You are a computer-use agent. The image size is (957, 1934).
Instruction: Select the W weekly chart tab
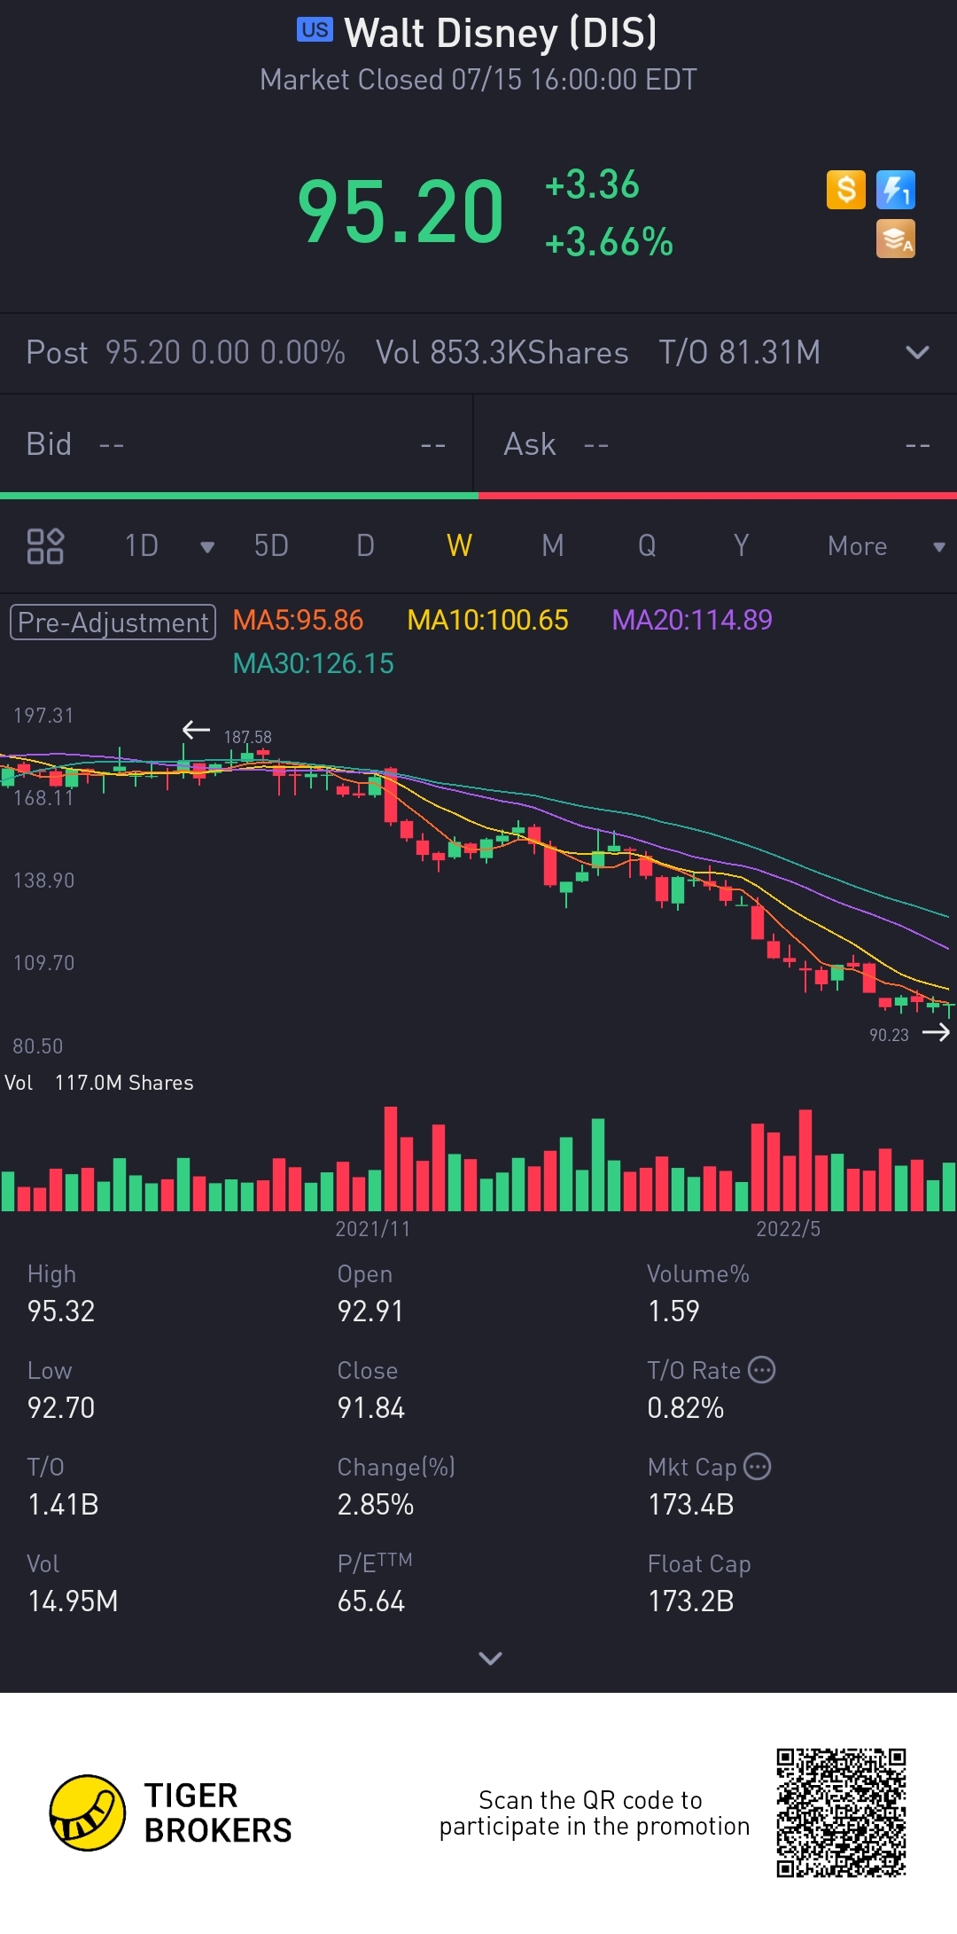pos(459,546)
